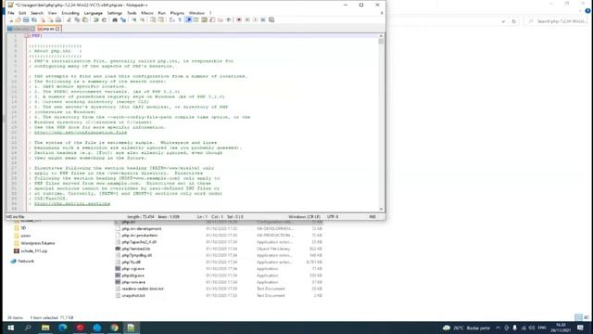Click the Save Recorded Macro icon
This screenshot has width=593, height=334.
pos(271,19)
